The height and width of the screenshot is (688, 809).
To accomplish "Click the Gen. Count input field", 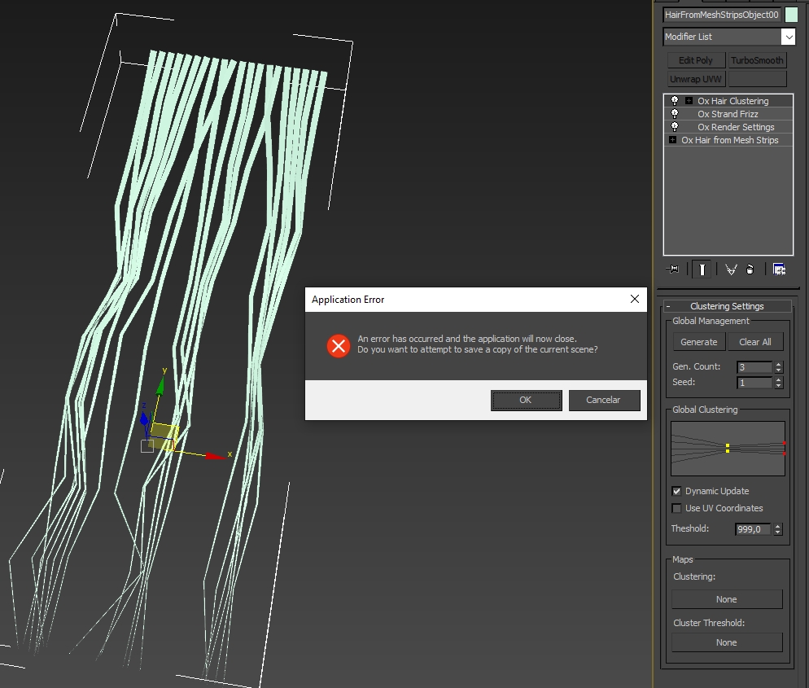I will pos(754,367).
